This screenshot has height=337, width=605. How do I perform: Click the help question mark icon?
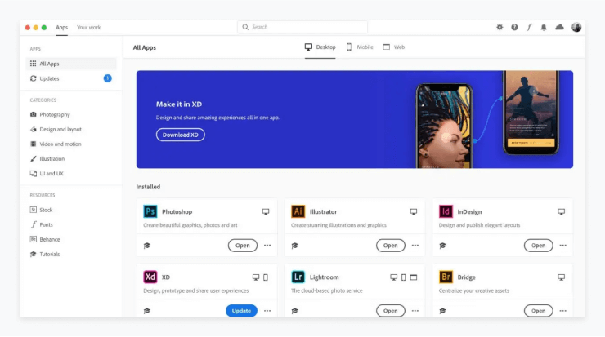514,28
